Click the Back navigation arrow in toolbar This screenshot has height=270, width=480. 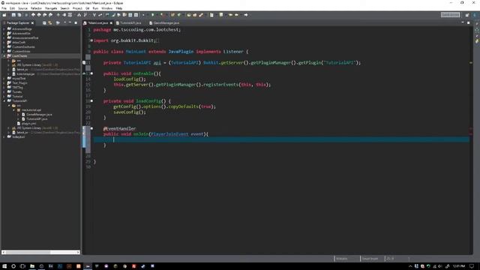click(236, 15)
